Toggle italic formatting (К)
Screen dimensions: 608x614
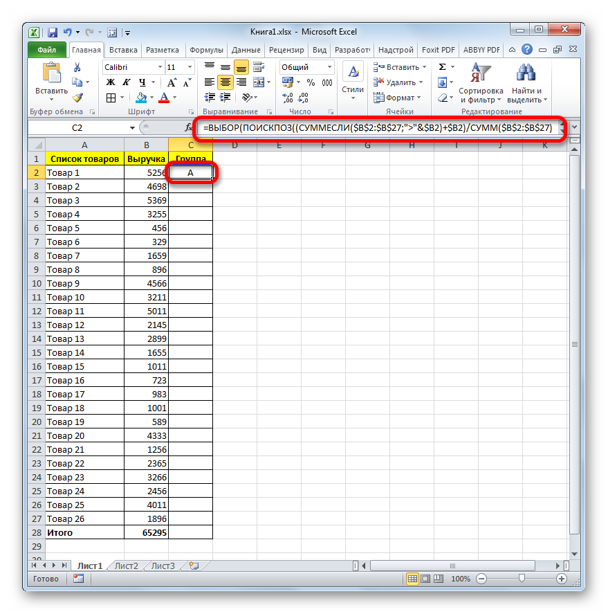click(x=125, y=82)
